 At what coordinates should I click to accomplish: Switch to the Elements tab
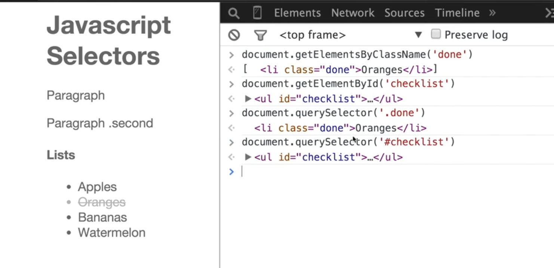(x=297, y=13)
